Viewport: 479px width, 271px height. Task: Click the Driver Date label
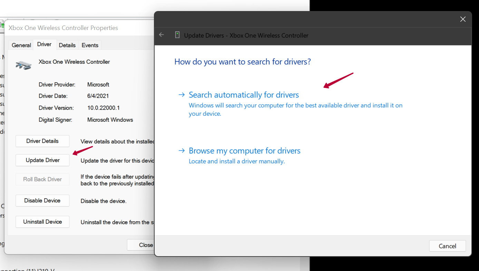pos(53,96)
